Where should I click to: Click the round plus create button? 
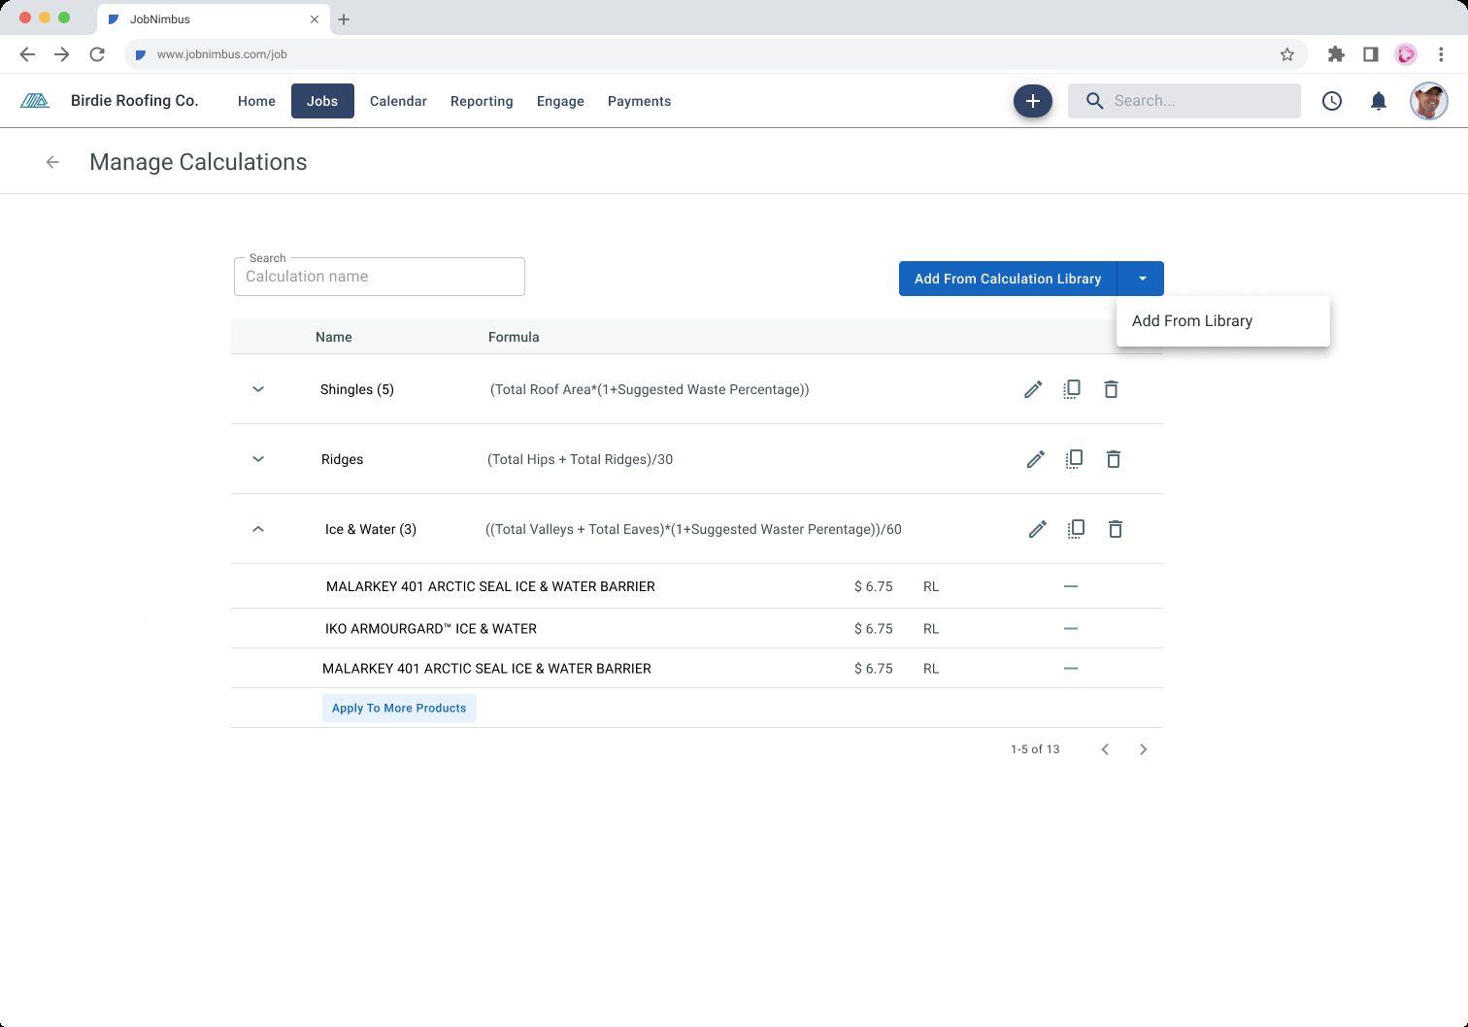tap(1033, 101)
